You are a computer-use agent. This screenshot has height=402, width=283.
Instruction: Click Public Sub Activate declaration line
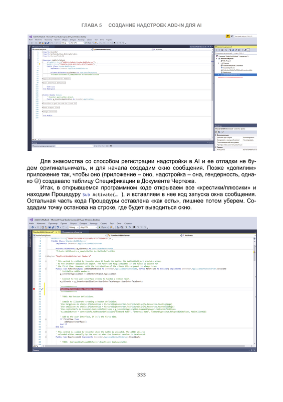(x=141, y=269)
